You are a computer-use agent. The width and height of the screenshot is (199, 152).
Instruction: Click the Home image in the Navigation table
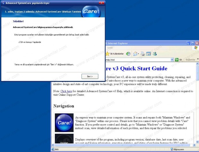(x=64, y=139)
